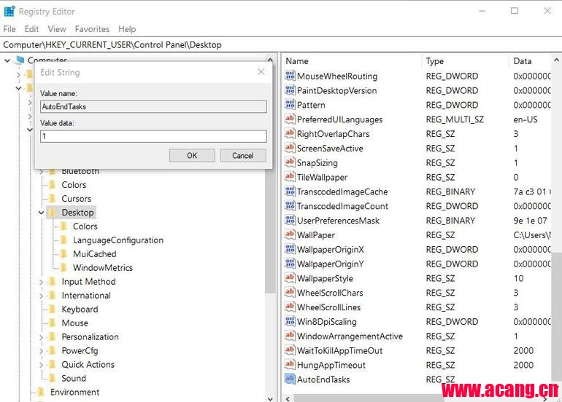Confirm the string edit with OK
The width and height of the screenshot is (562, 402).
tap(192, 156)
